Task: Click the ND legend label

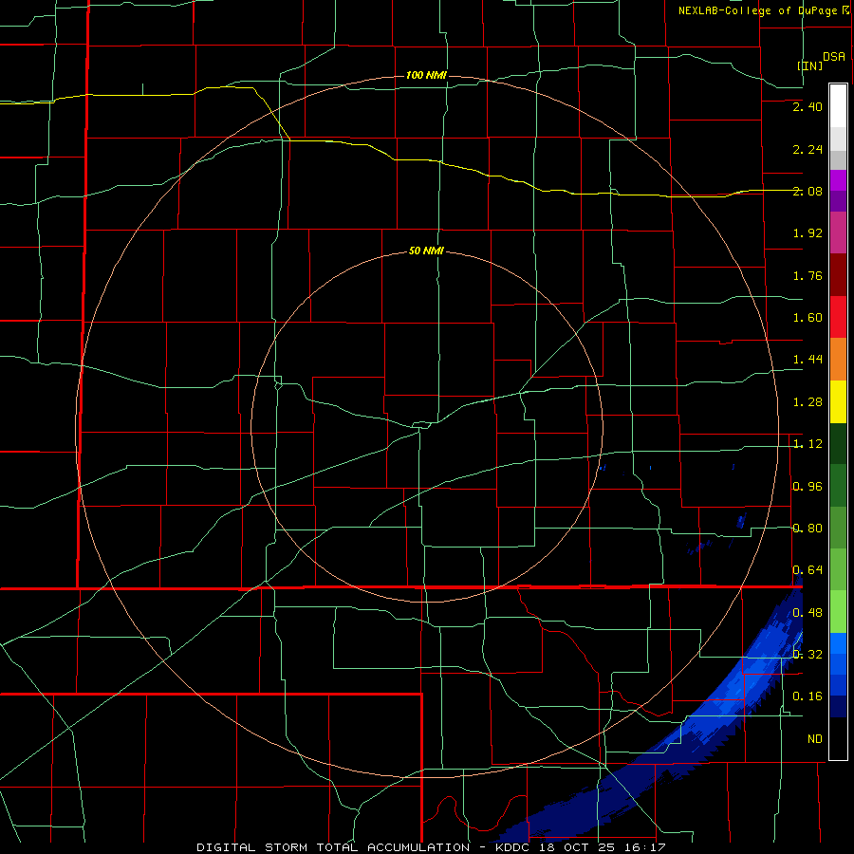Action: click(x=815, y=739)
